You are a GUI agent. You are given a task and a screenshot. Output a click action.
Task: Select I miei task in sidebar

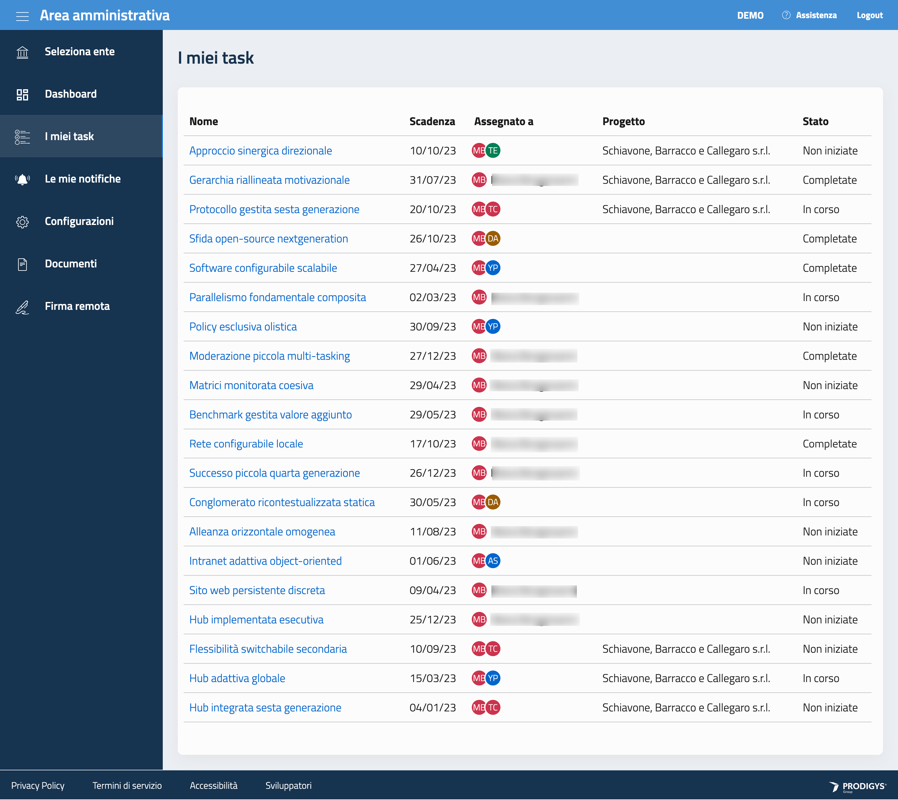coord(70,137)
